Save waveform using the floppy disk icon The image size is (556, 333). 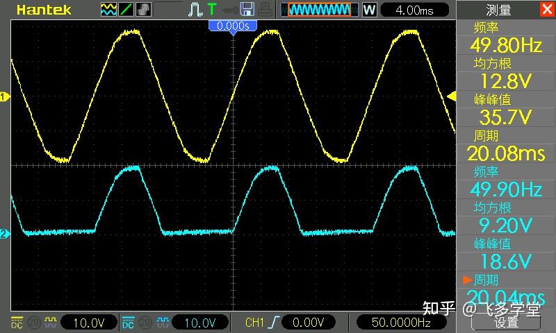(247, 10)
